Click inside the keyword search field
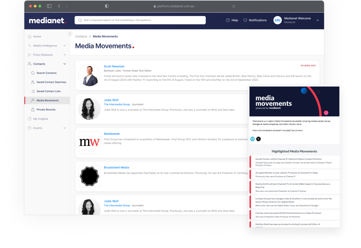Viewport: 361px width, 248px height. click(x=140, y=20)
